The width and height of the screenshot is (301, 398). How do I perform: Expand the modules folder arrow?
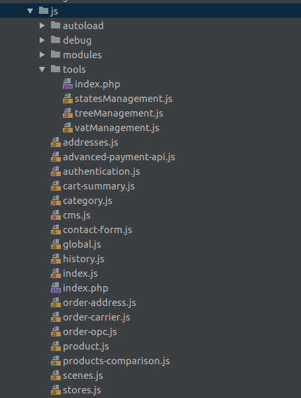42,54
